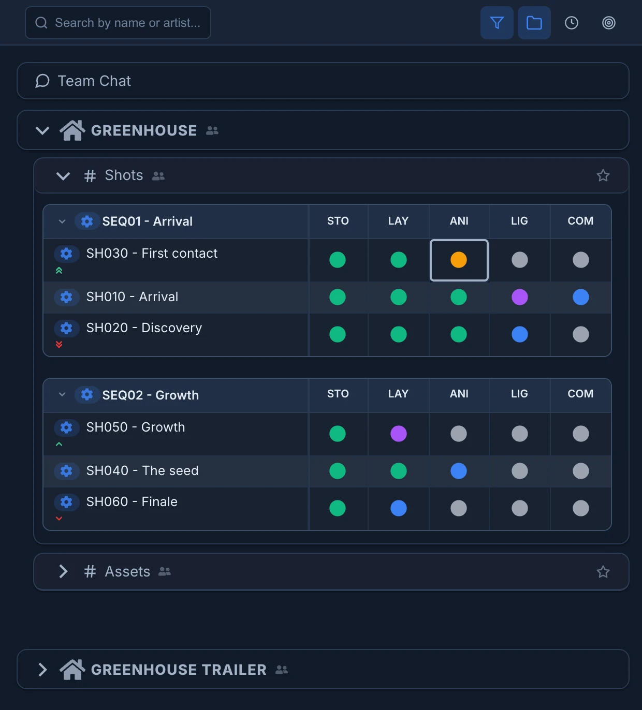Click double up arrow under SH030
Image resolution: width=642 pixels, height=710 pixels.
(x=59, y=271)
